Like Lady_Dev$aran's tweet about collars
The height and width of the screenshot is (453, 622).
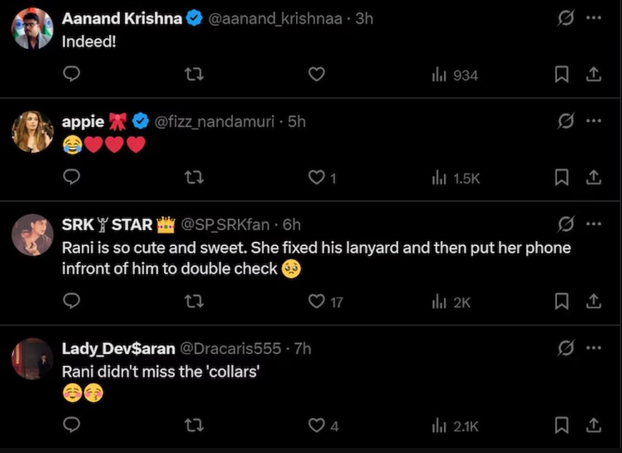tap(316, 425)
